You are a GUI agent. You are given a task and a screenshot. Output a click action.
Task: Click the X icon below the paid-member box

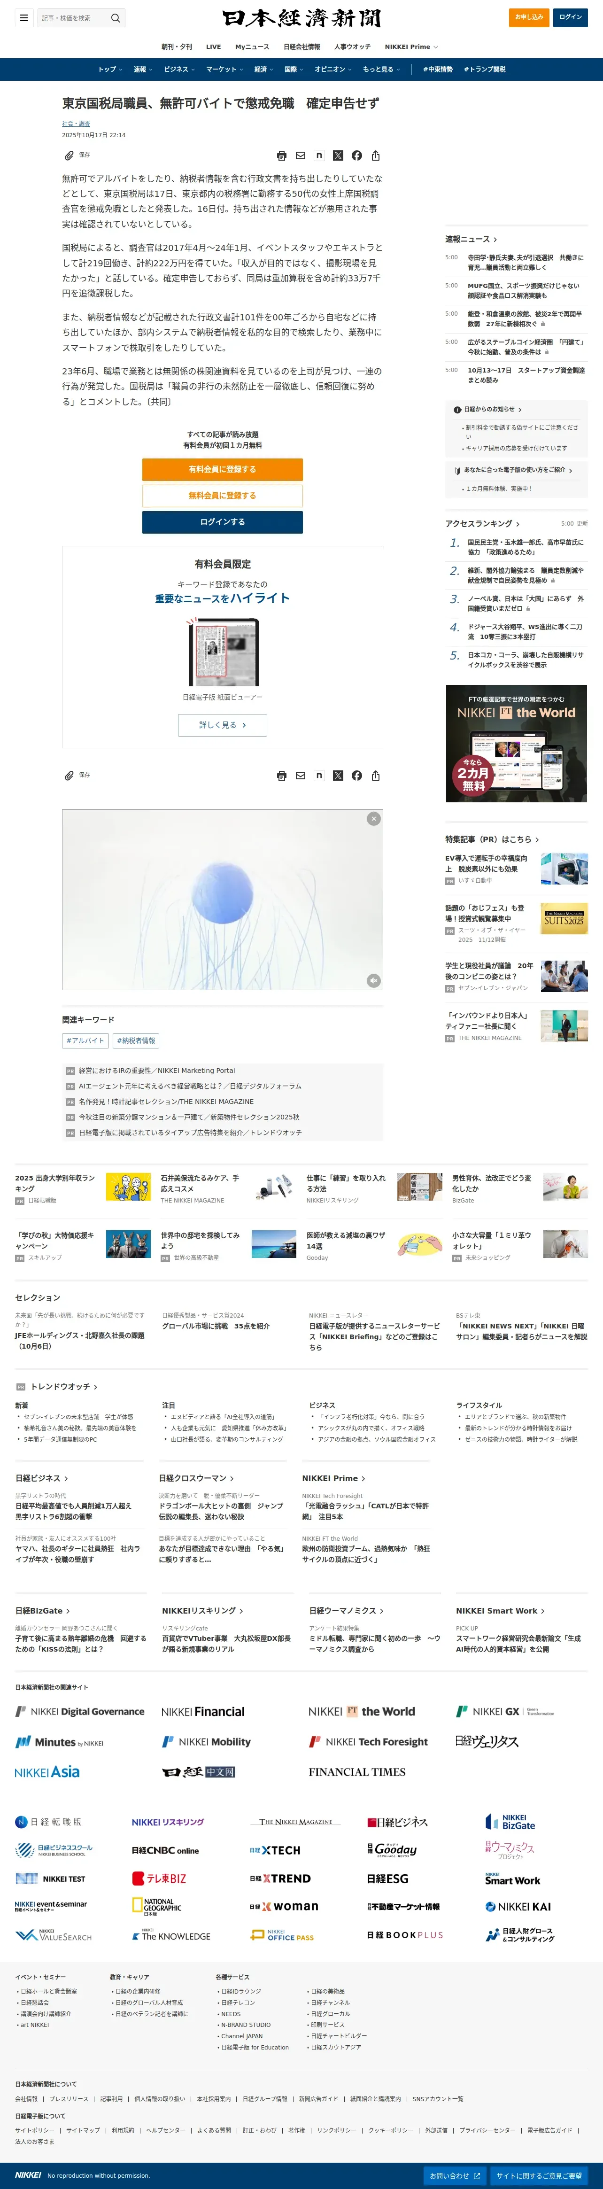(338, 776)
